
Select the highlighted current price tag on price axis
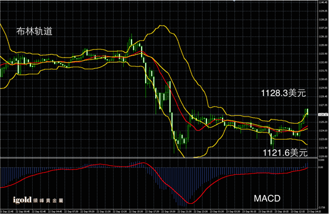coord(323,115)
